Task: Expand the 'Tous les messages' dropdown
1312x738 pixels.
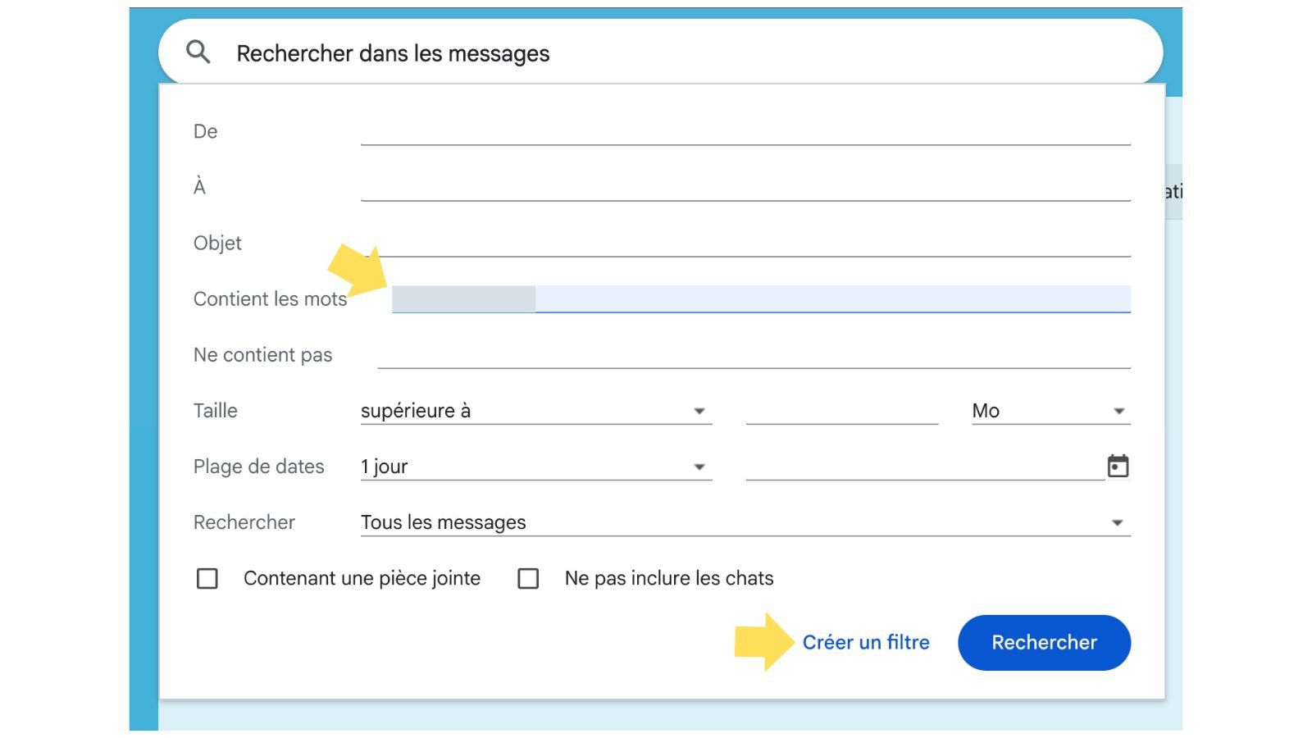Action: 745,522
